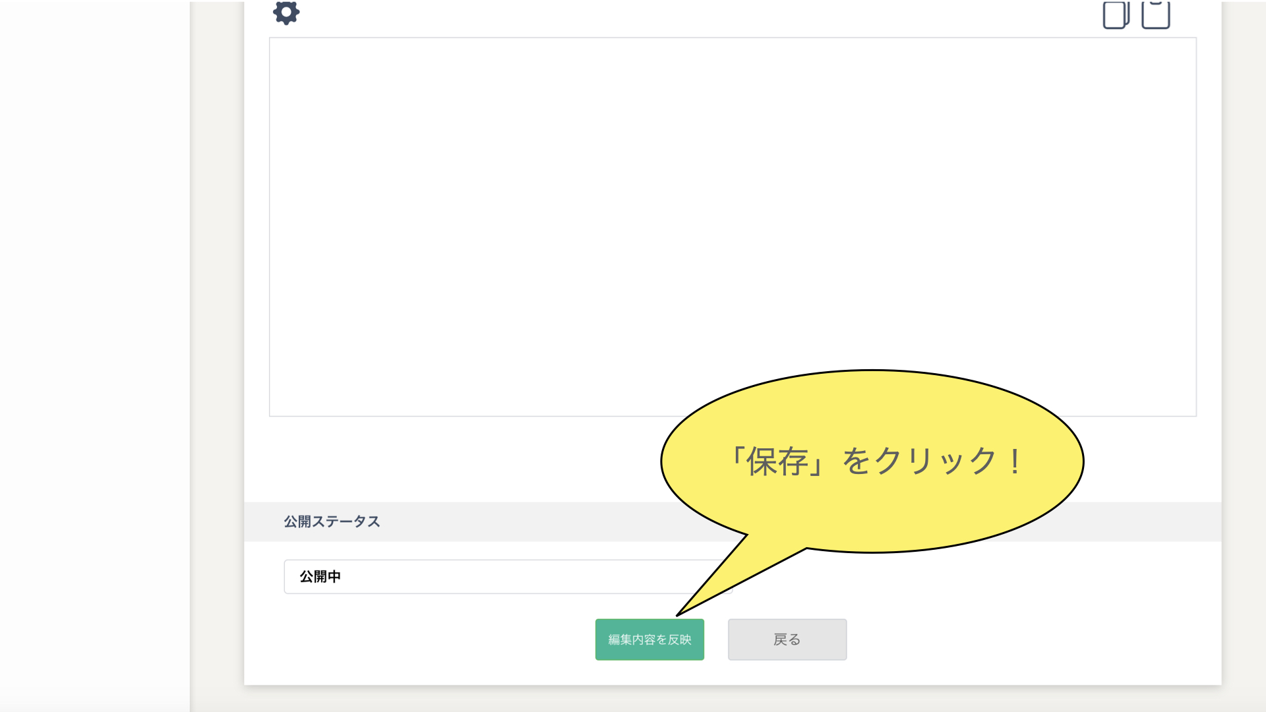The width and height of the screenshot is (1266, 712).
Task: Click white area below 戻る button
Action: (787, 672)
